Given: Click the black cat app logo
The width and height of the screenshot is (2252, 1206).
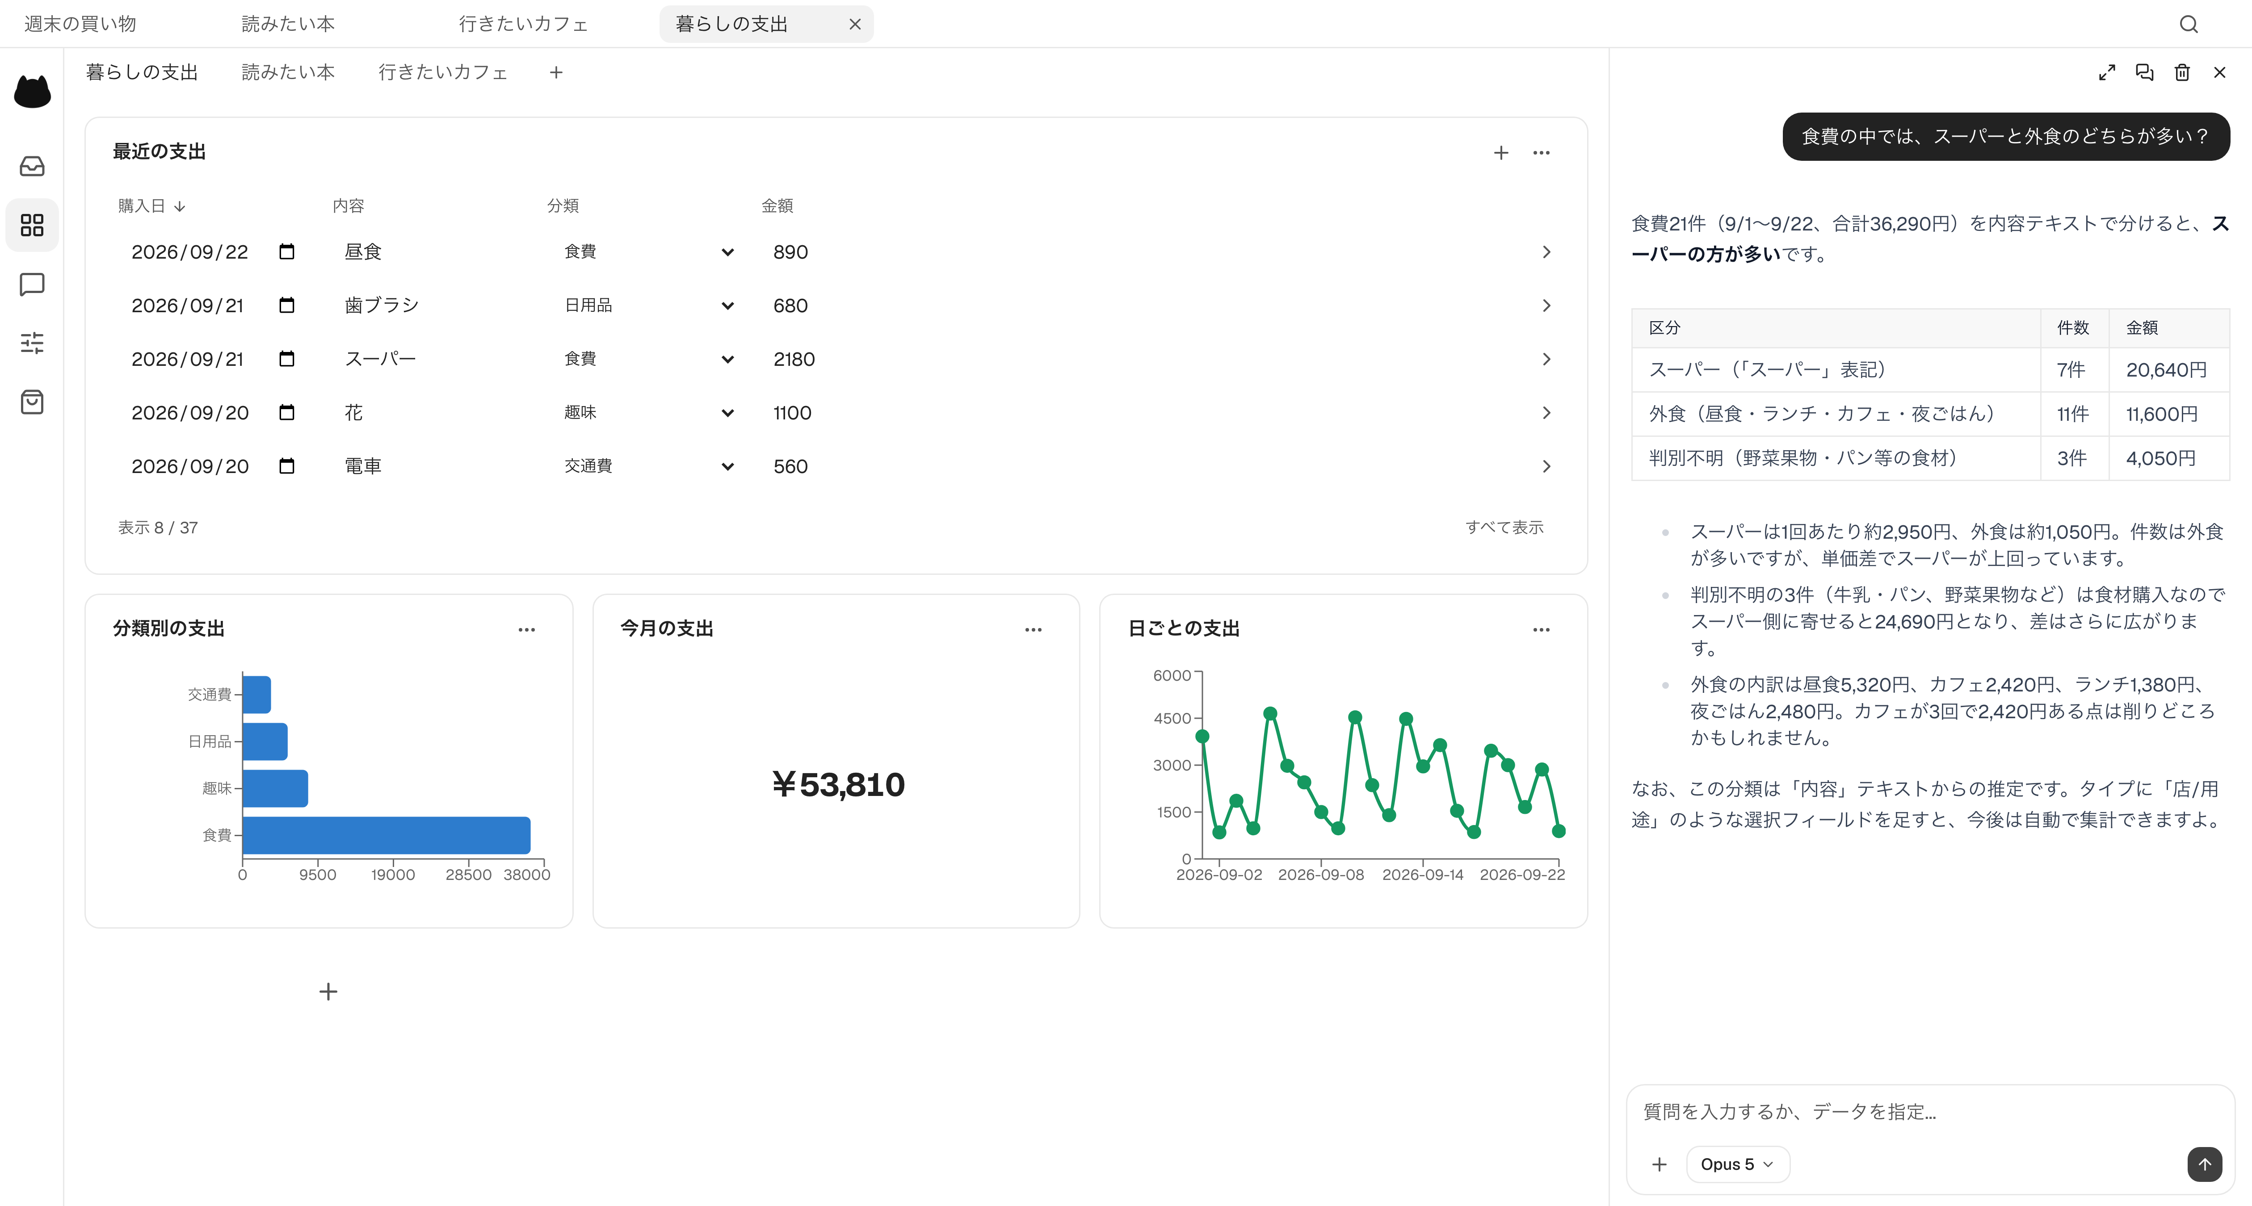Looking at the screenshot, I should coord(32,91).
